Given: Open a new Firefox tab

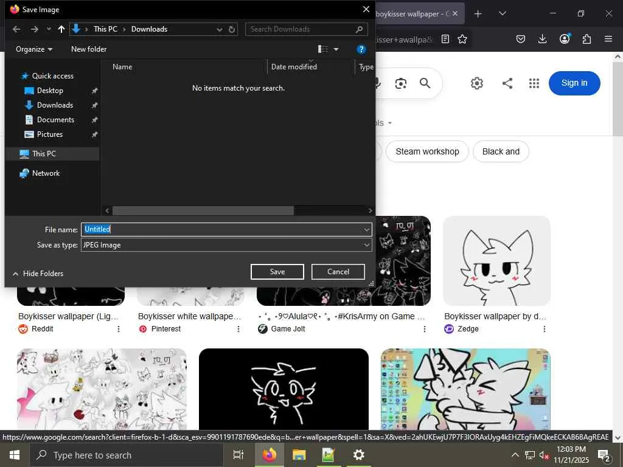Looking at the screenshot, I should click(478, 14).
